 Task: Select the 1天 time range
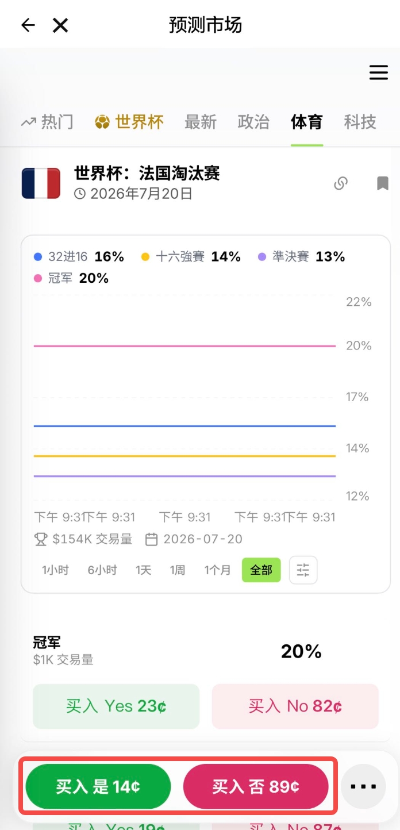pos(143,570)
